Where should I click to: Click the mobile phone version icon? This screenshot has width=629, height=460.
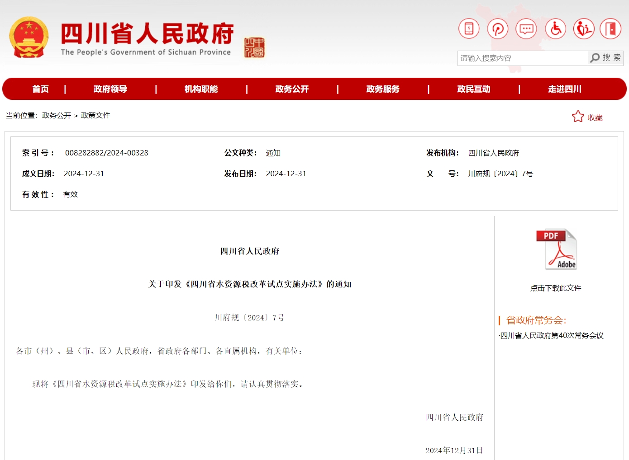tap(469, 29)
